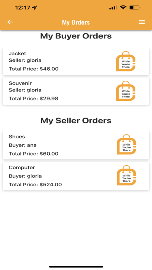This screenshot has height=270, width=152.
Task: Select the 'Seller: gloria' text on Jacket order
Action: coord(25,61)
